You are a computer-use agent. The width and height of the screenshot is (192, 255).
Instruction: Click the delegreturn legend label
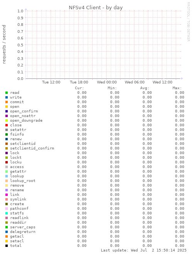[23, 232]
